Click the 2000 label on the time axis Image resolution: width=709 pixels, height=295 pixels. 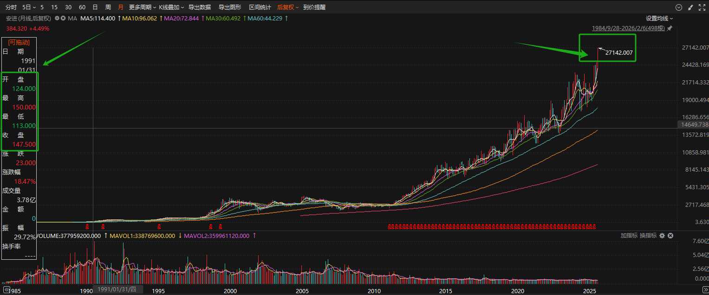[x=230, y=291]
